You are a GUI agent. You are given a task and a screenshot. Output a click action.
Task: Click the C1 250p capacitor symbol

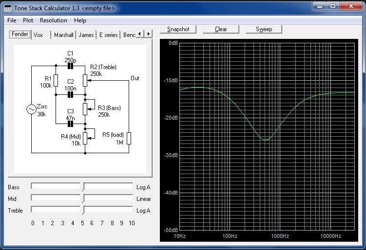(70, 65)
